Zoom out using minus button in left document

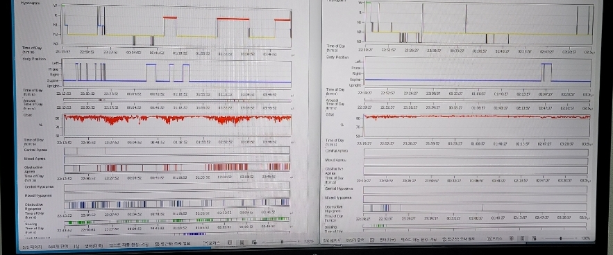[264, 242]
